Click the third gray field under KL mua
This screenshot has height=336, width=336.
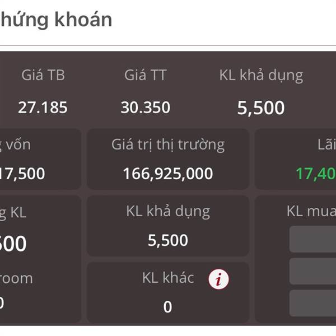coord(312,303)
